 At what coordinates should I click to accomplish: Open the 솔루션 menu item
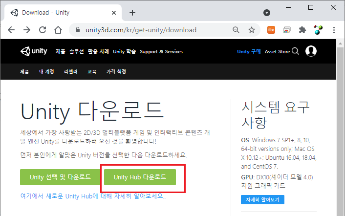[x=77, y=51]
